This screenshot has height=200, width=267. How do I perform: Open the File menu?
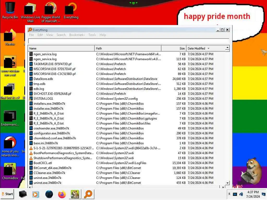click(x=32, y=35)
